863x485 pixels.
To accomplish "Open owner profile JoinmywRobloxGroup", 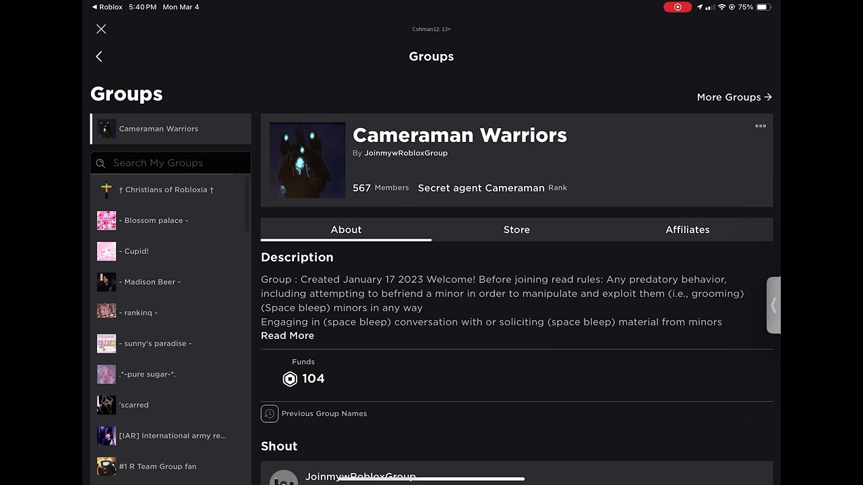I will click(406, 153).
